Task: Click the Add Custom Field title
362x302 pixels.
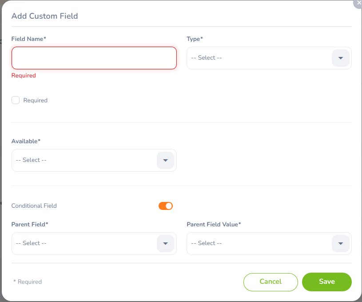Action: click(45, 16)
